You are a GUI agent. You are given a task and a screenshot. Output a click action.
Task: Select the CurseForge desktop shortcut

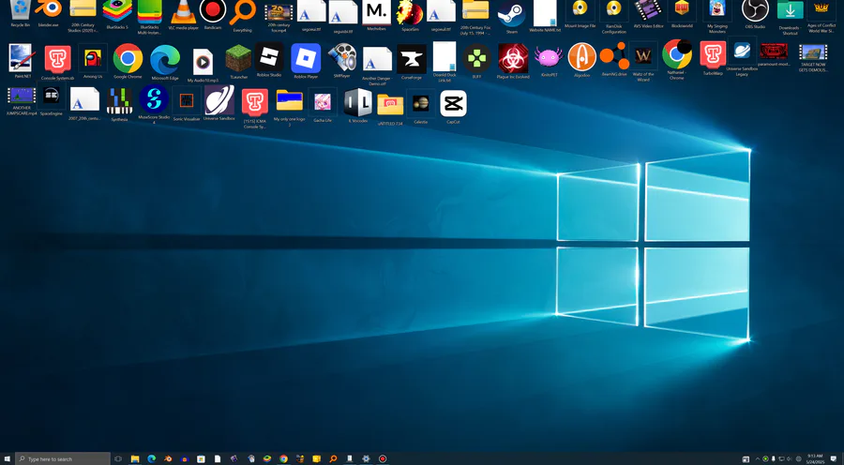412,61
